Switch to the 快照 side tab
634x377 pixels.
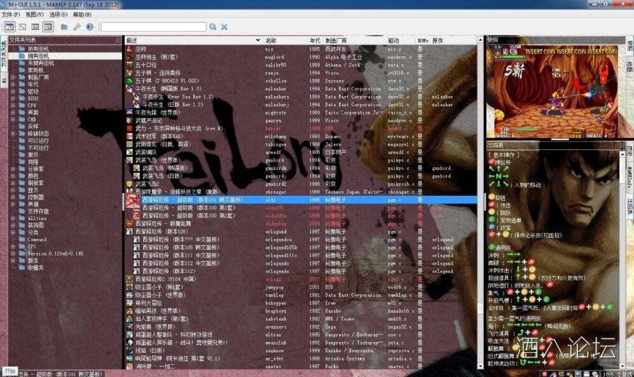pos(630,46)
